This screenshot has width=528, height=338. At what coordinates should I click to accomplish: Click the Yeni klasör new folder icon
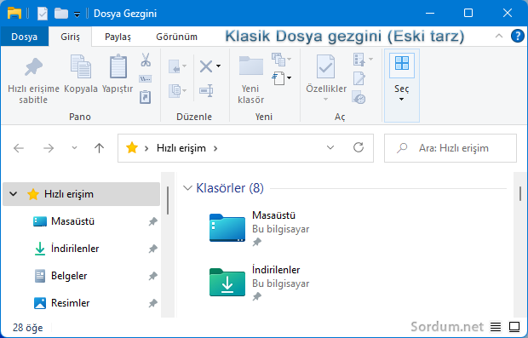point(251,66)
